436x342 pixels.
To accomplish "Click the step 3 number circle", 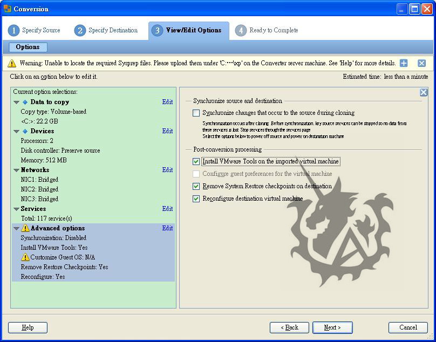I will pos(157,30).
